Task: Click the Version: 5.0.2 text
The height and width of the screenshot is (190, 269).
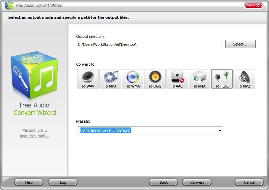Action: 35,130
